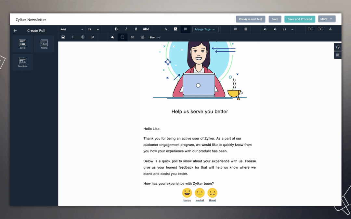Toggle the dashed border icon
The image size is (351, 219).
pyautogui.click(x=123, y=37)
